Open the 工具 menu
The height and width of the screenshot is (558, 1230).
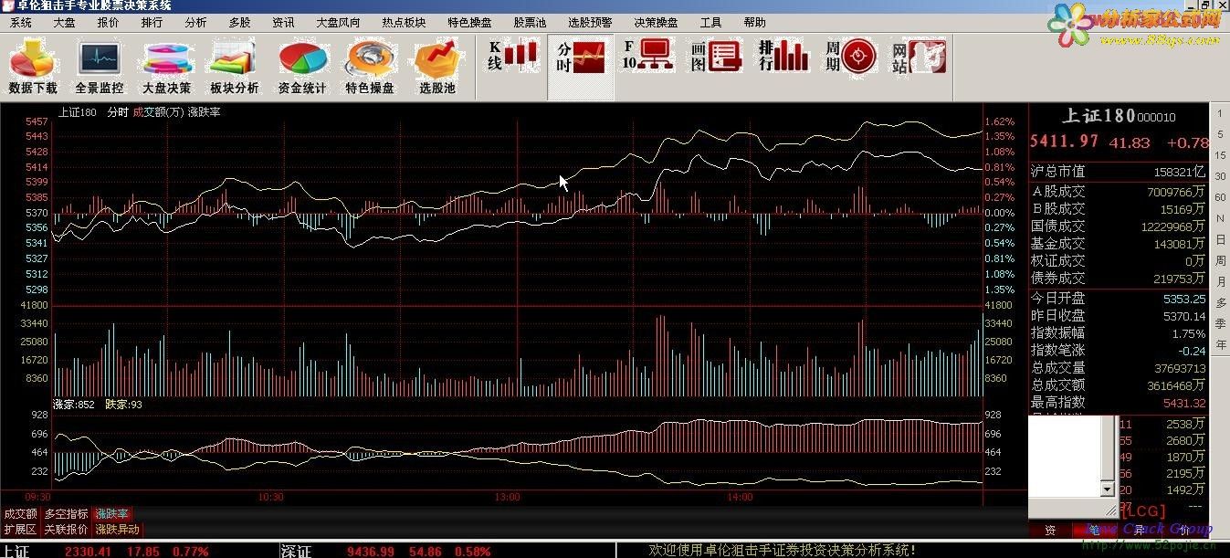point(710,22)
